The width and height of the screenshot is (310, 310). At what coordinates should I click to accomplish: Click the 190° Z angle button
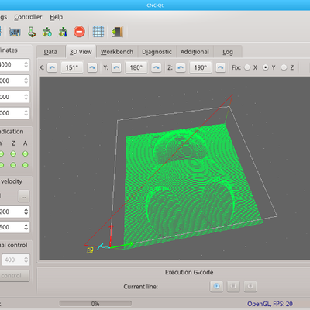click(201, 67)
